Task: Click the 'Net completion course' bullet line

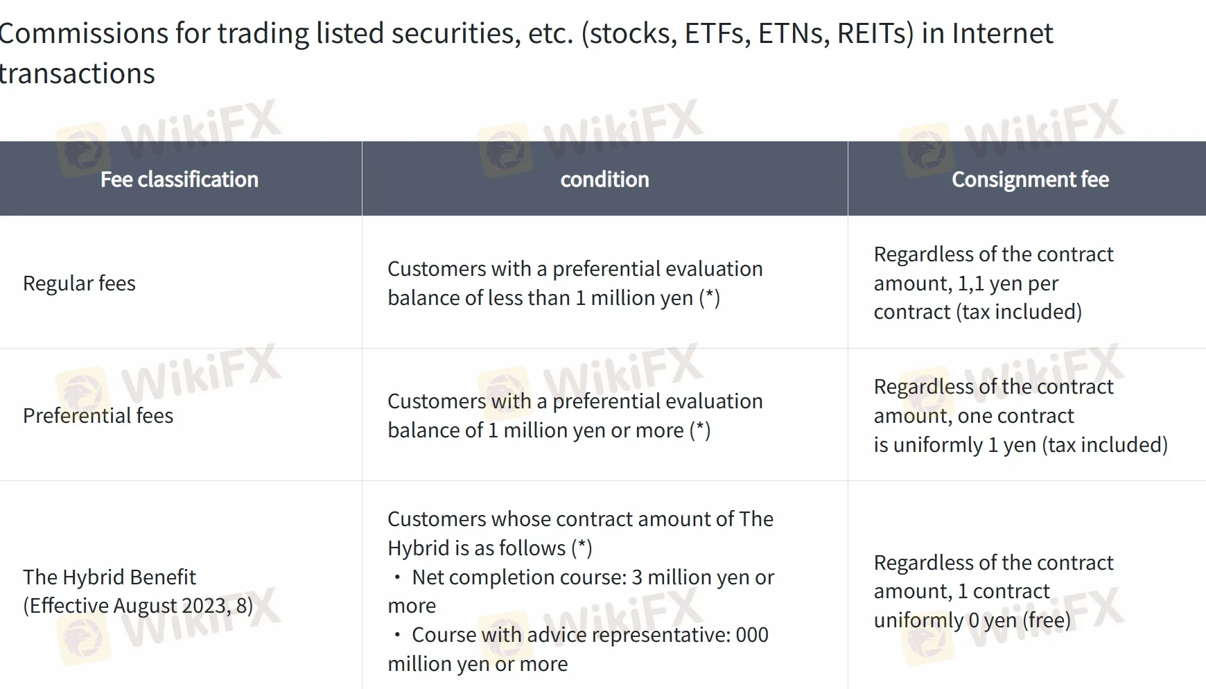Action: click(581, 591)
